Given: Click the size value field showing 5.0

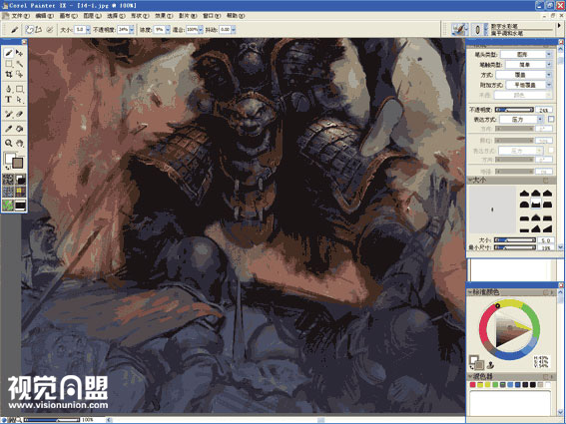Looking at the screenshot, I should pyautogui.click(x=545, y=240).
